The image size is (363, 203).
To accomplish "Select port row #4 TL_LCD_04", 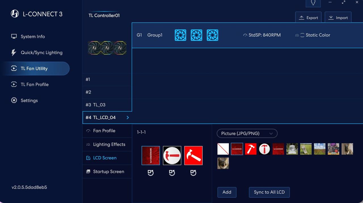I will pyautogui.click(x=107, y=117).
